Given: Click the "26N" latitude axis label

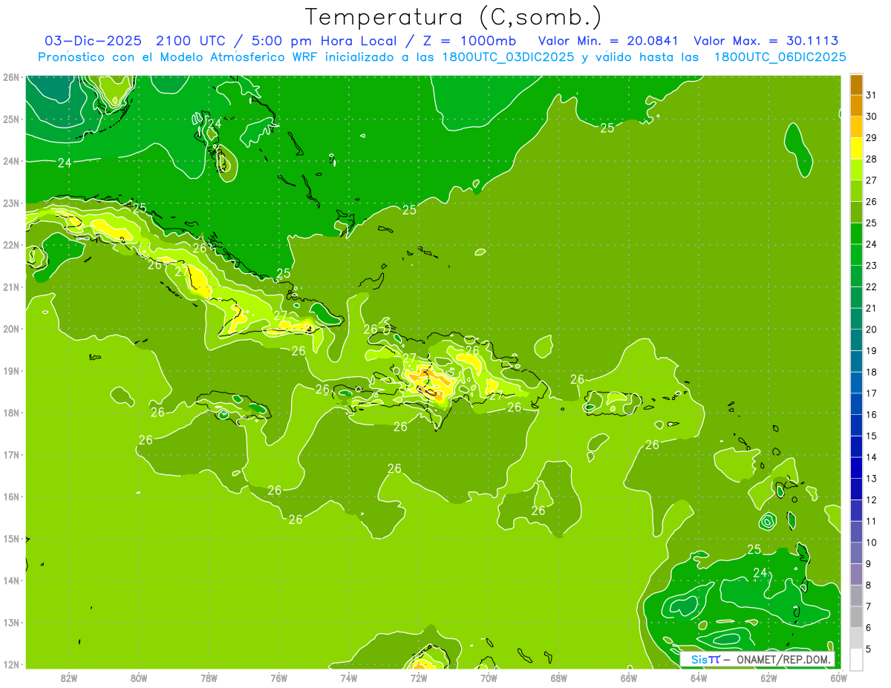Looking at the screenshot, I should 11,77.
